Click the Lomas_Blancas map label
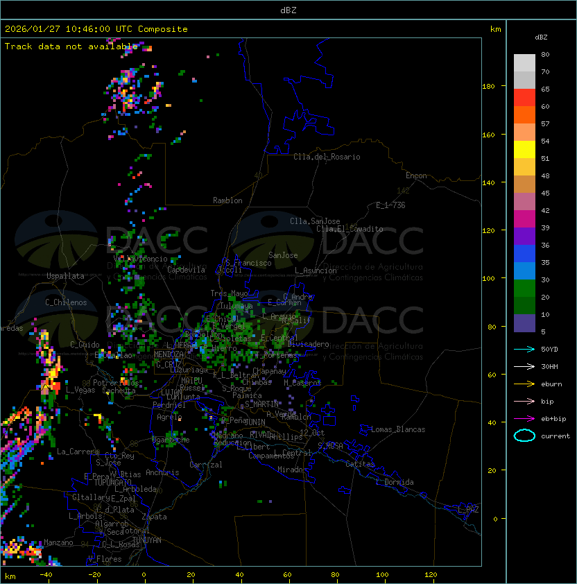Viewport: 577px width, 584px height. pyautogui.click(x=398, y=429)
